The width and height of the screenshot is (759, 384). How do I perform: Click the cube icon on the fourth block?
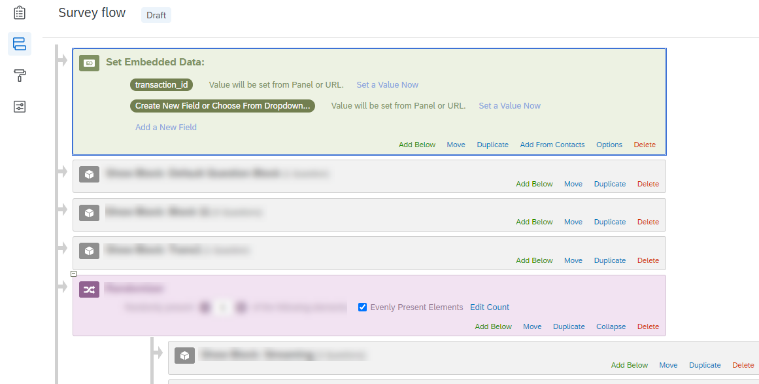tap(89, 250)
